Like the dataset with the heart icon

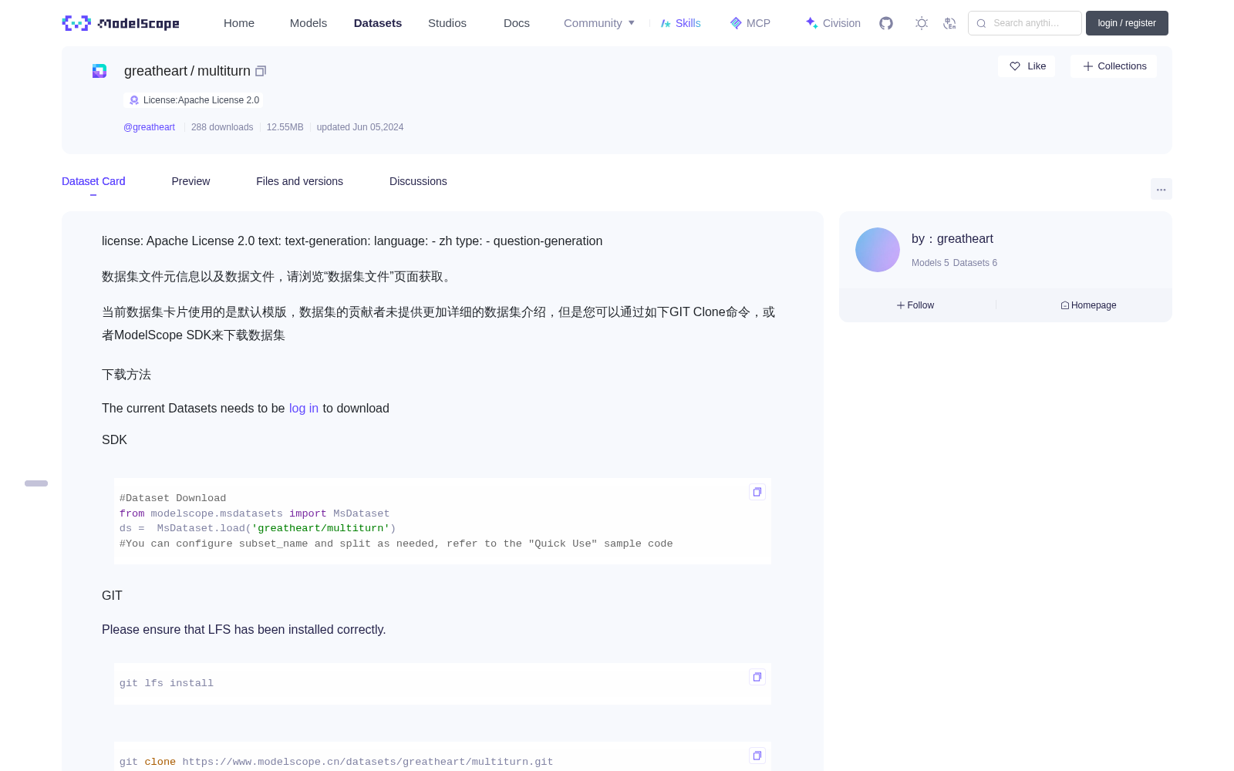pos(1015,66)
